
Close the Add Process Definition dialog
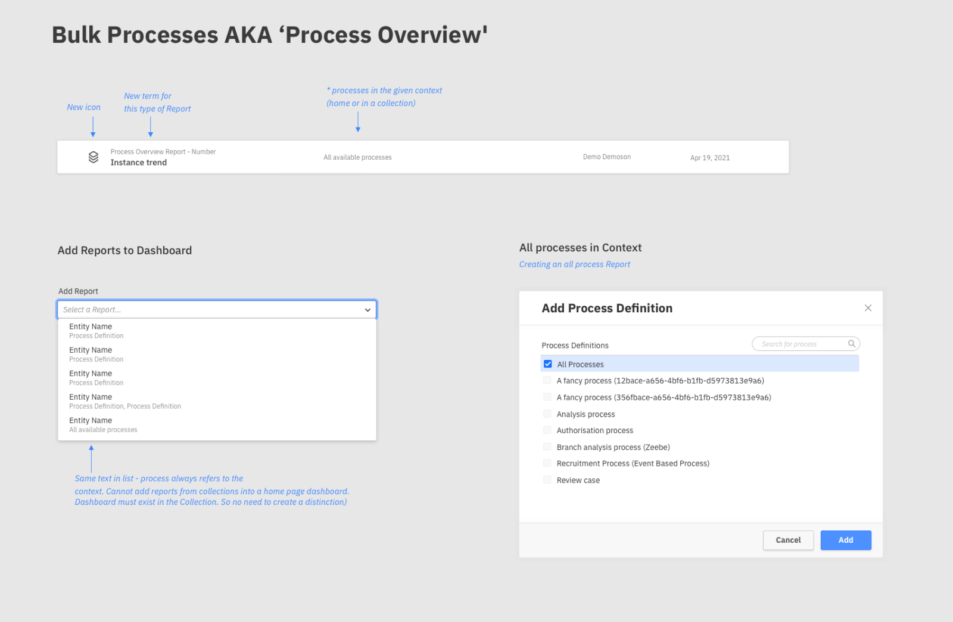tap(868, 308)
